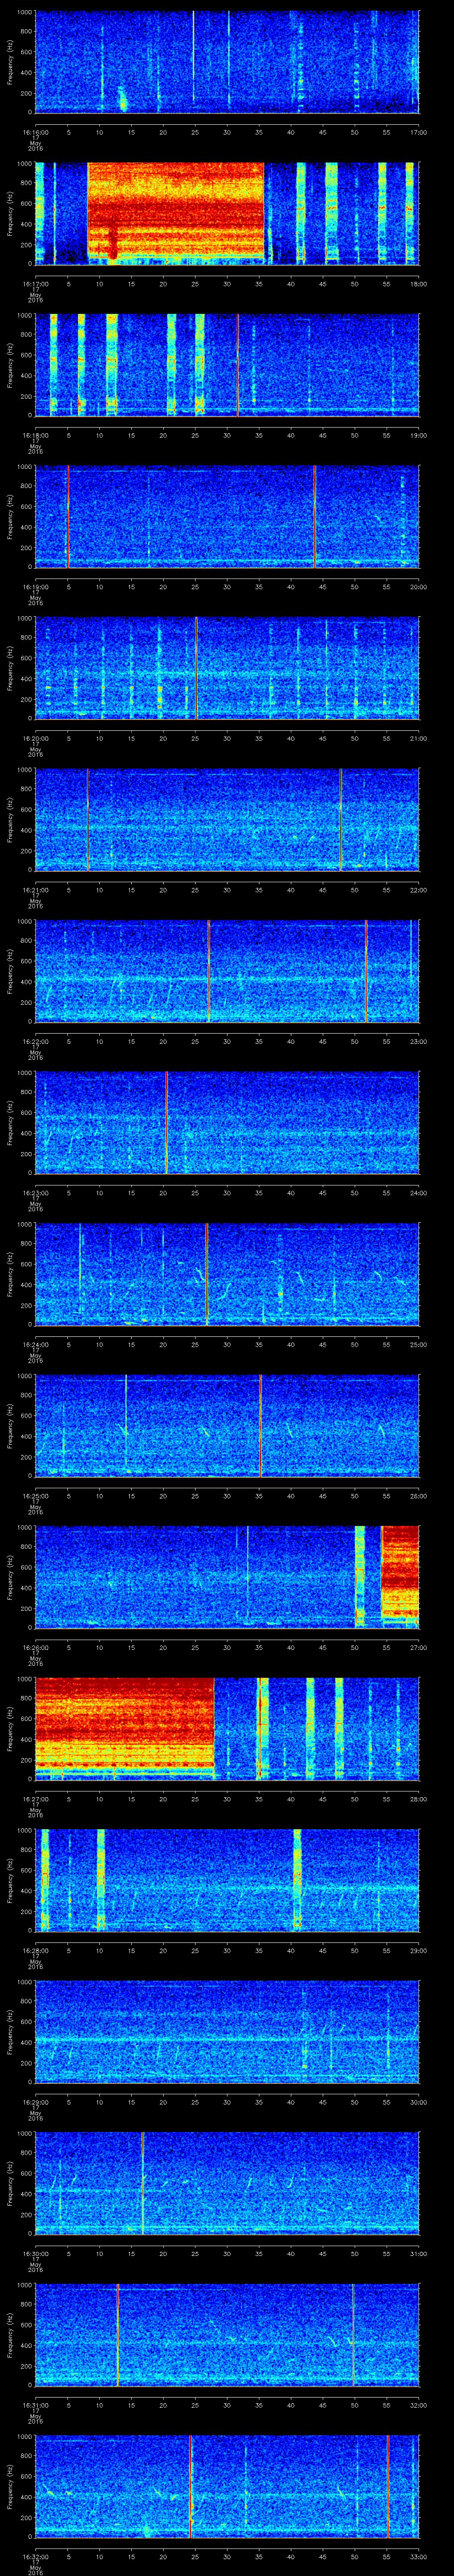Image resolution: width=454 pixels, height=2576 pixels.
Task: Choose the spectrogram panel starting 16:23:00
Action: [x=227, y=1122]
